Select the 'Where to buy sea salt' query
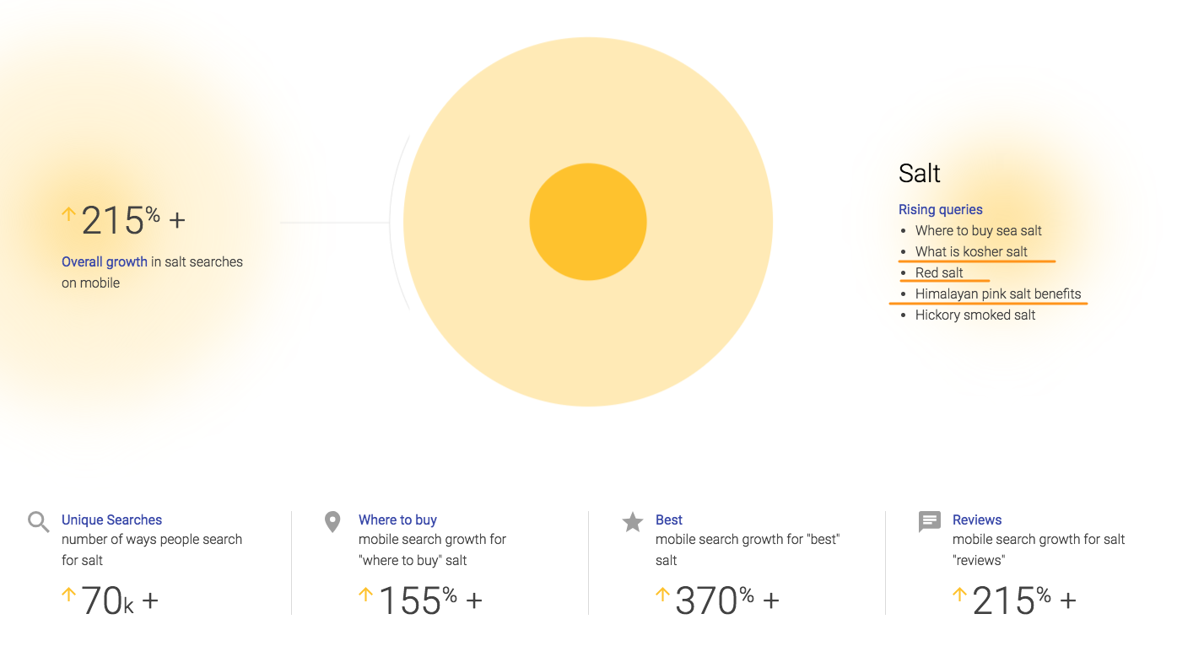Viewport: 1177px width, 657px height. pyautogui.click(x=979, y=230)
